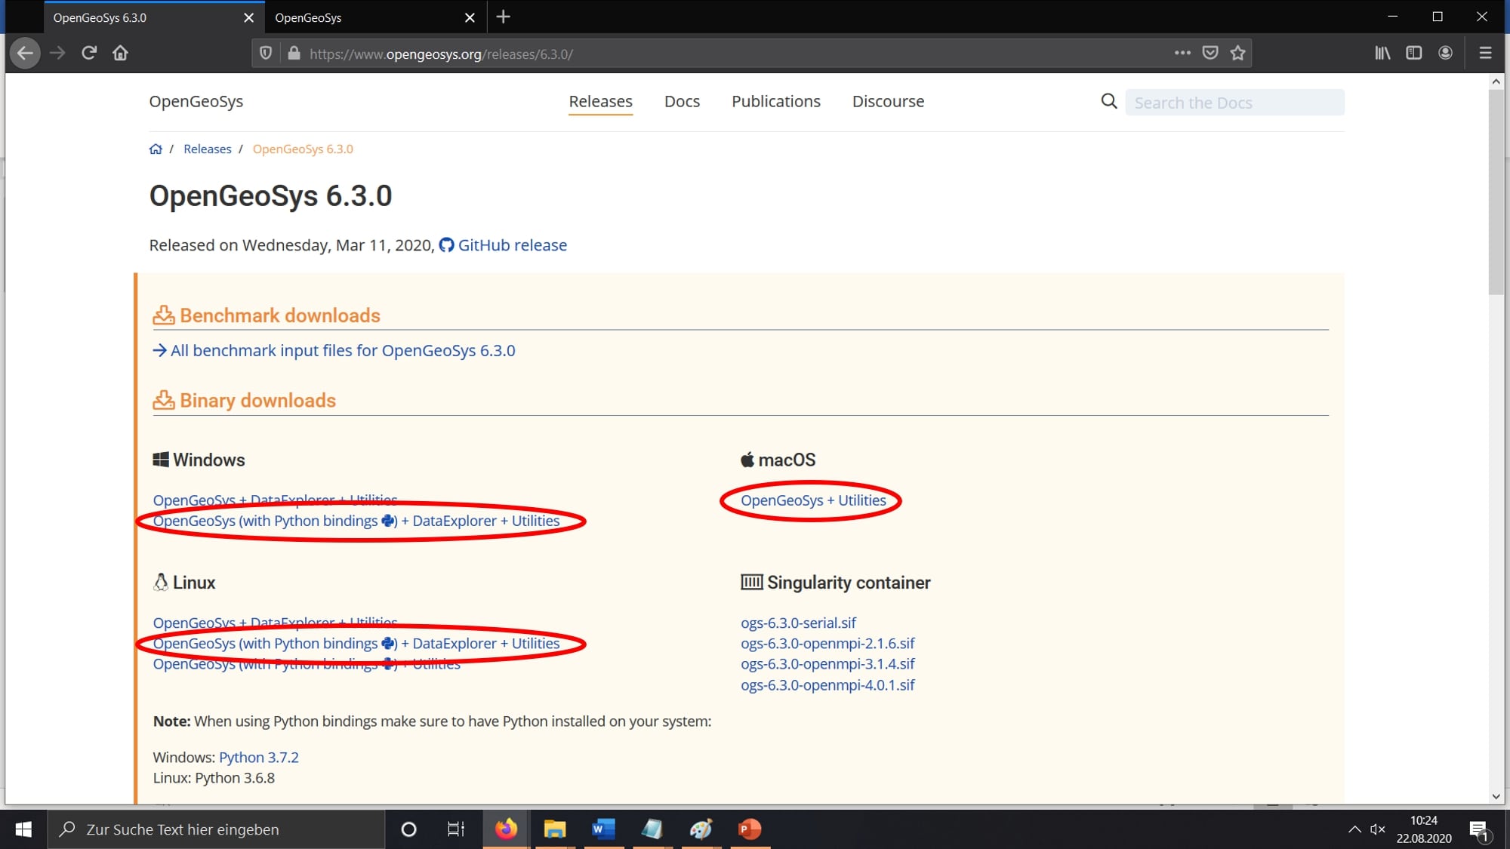Download Linux Python bindings + DataExplorer build
This screenshot has width=1510, height=849.
tap(356, 644)
